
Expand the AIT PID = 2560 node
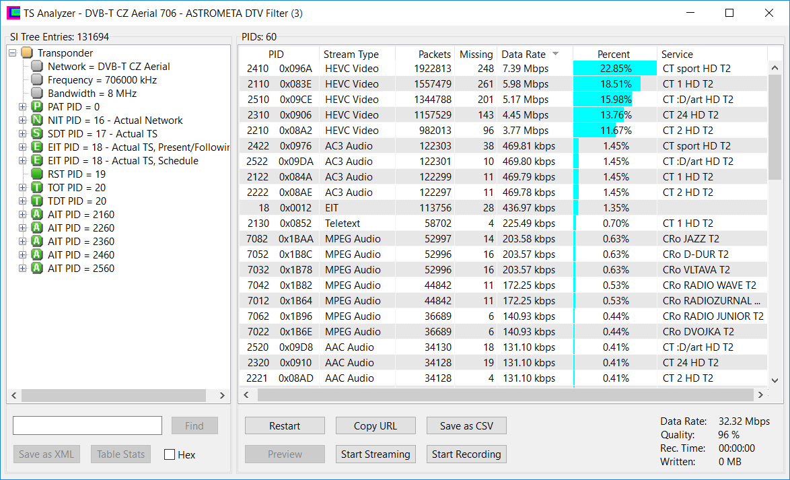click(22, 269)
